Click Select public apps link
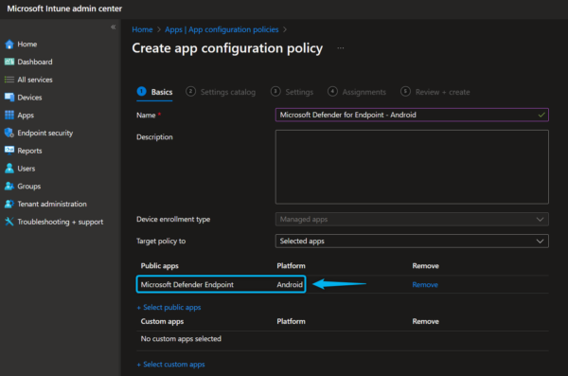Screen dimensions: 568x376 coord(169,308)
